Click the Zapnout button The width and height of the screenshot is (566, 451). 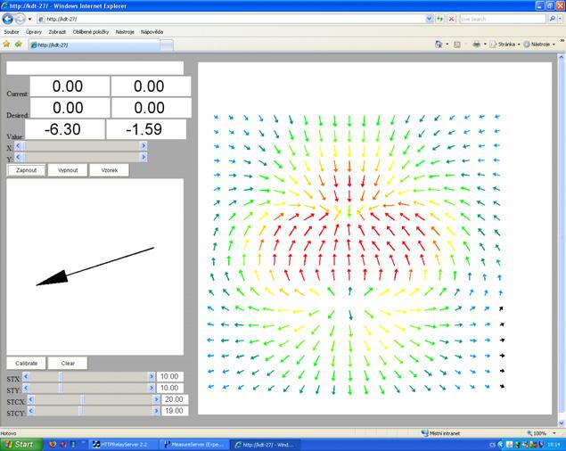27,170
